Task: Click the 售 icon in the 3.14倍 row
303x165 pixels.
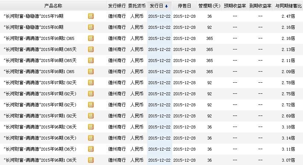Action: pyautogui.click(x=91, y=138)
